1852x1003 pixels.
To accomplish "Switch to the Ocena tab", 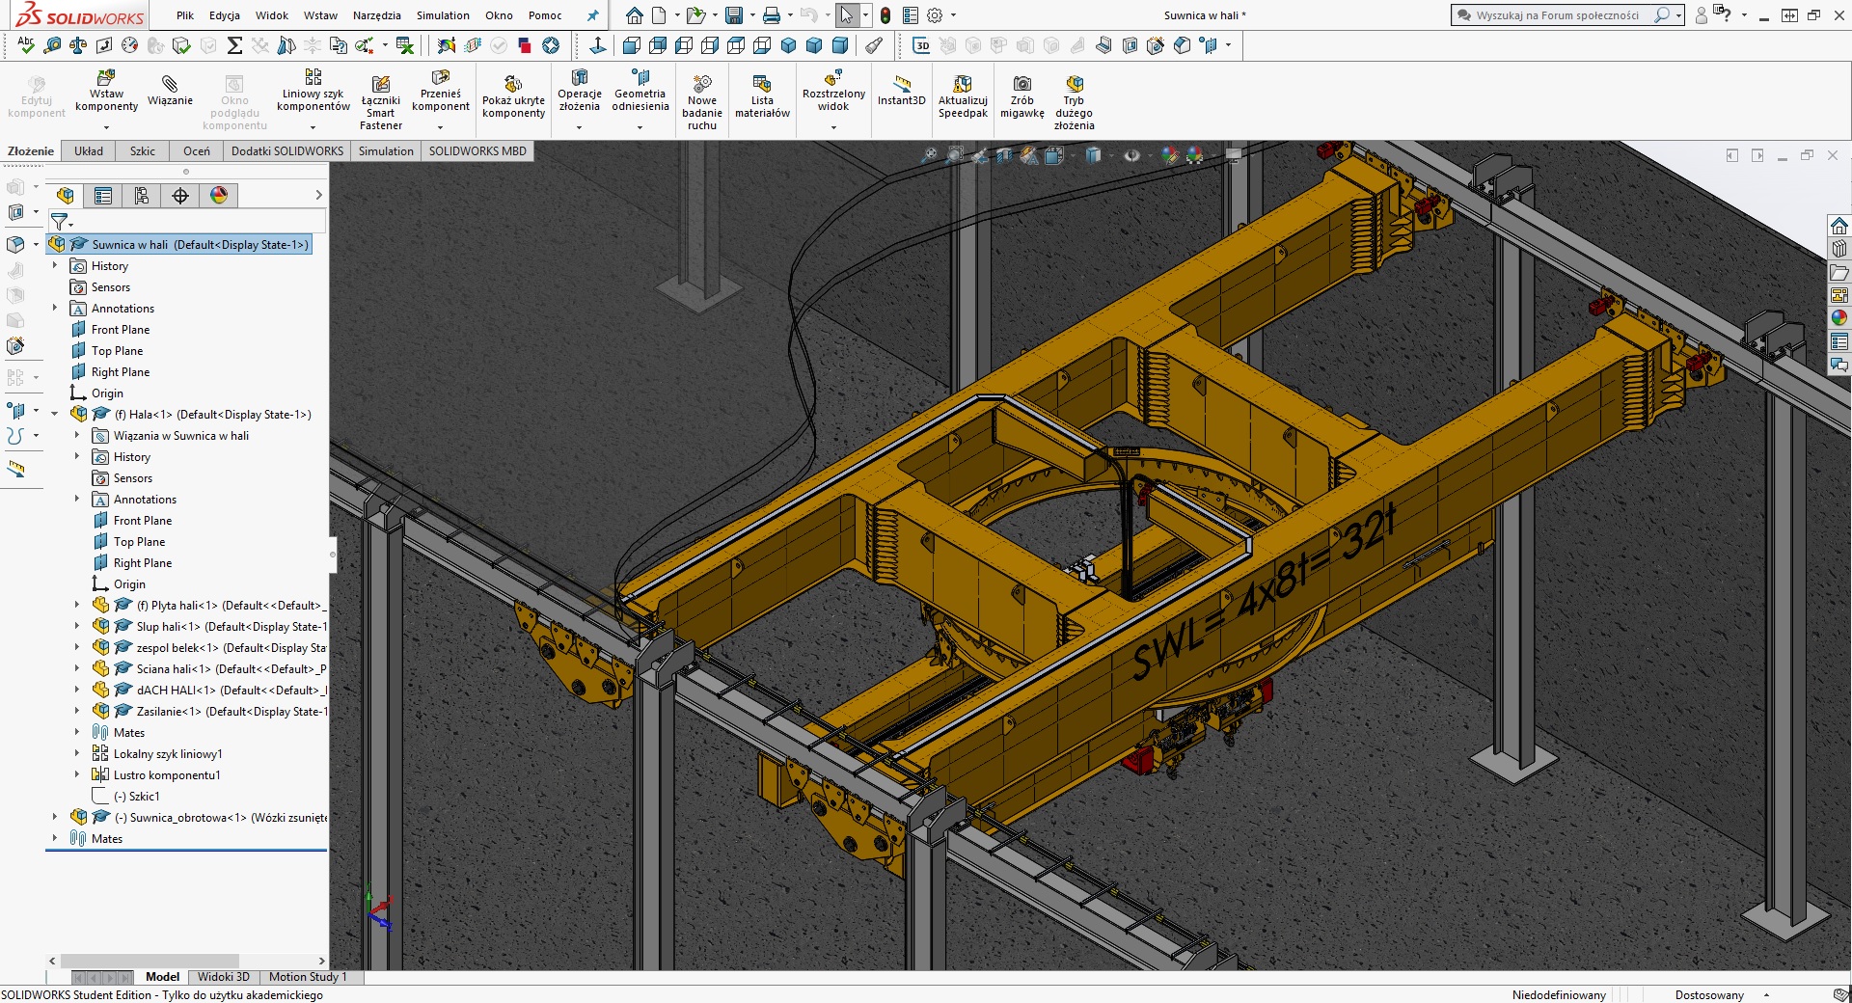I will click(x=197, y=150).
